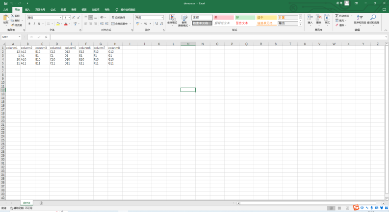Apply the 好 (Good) cell style
389x212 pixels.
pos(245,17)
